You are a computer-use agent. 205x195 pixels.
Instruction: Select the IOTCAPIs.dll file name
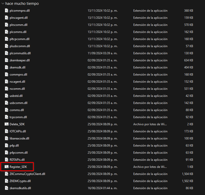(17, 131)
